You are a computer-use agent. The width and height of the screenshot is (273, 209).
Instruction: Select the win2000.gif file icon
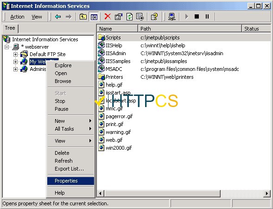[x=102, y=148]
